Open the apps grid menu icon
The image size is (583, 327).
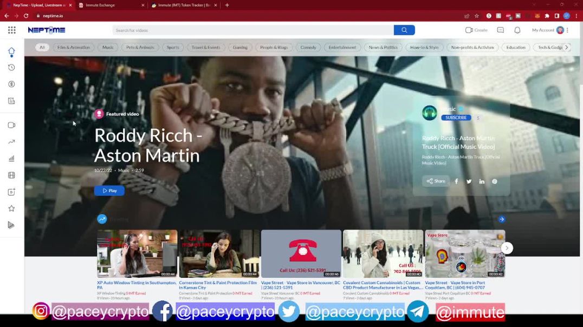click(11, 30)
